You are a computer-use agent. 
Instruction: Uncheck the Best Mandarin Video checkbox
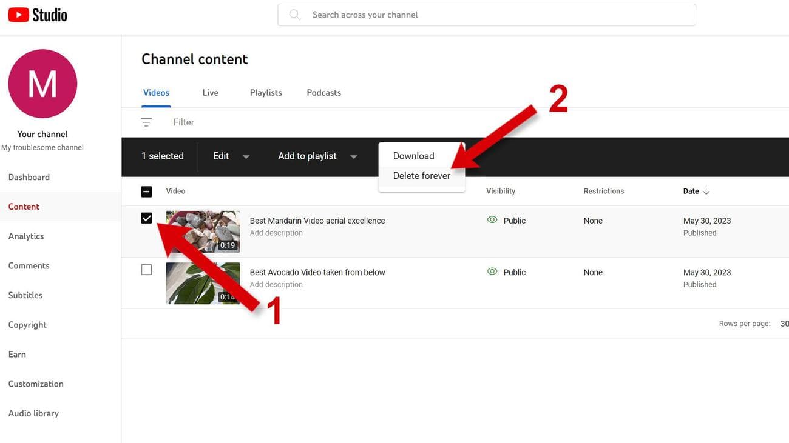point(146,218)
